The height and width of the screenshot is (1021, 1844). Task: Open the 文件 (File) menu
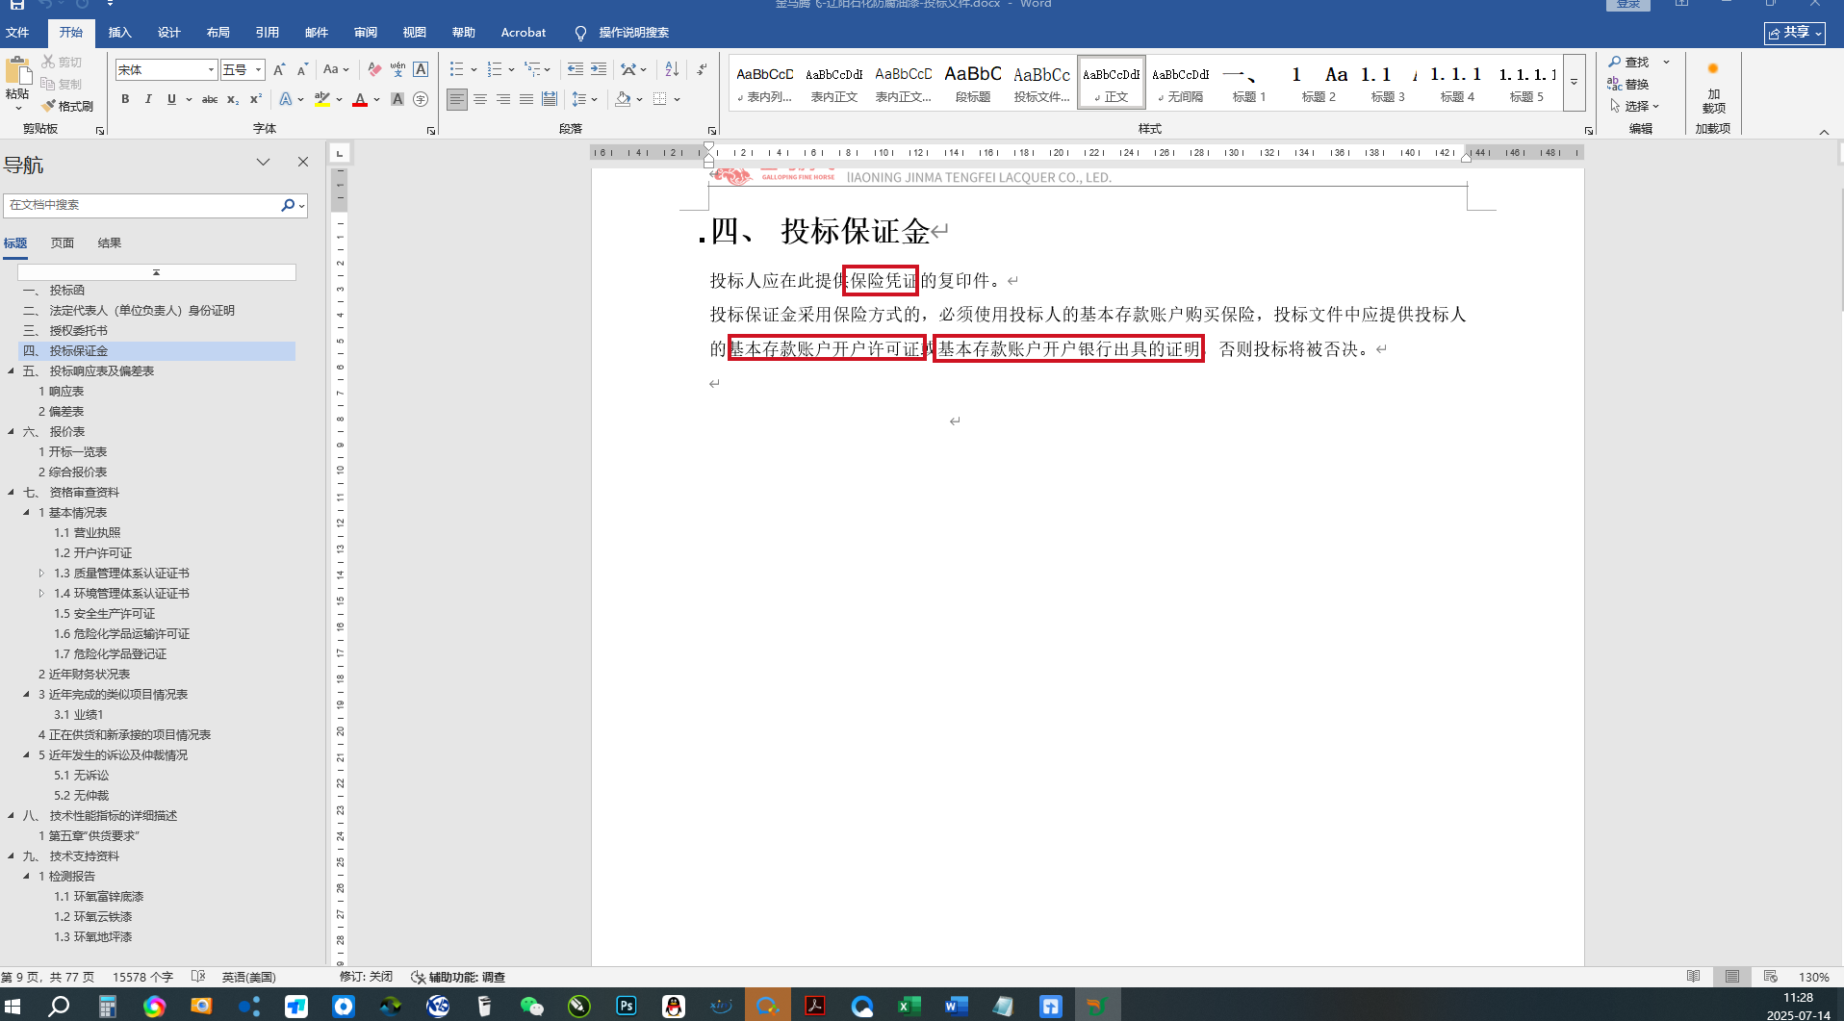pyautogui.click(x=17, y=33)
